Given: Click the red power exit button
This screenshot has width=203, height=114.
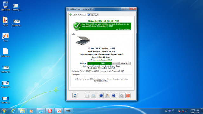Looking at the screenshot, I should coord(128,96).
